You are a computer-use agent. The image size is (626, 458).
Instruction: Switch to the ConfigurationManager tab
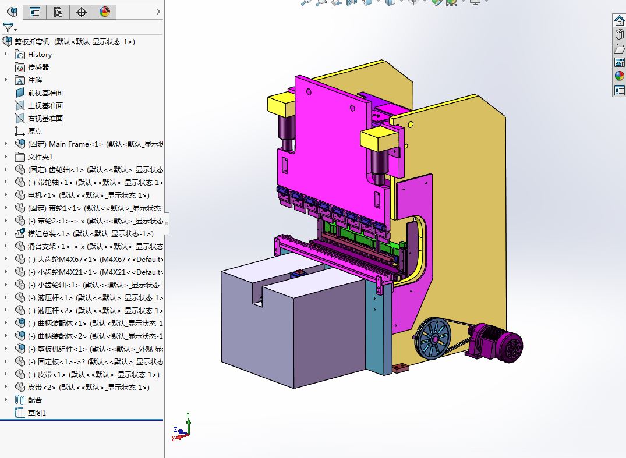[x=58, y=12]
